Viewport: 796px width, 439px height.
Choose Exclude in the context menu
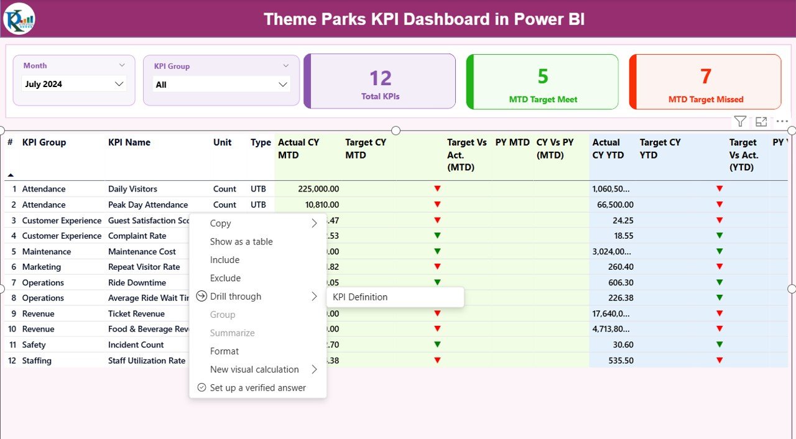click(x=225, y=278)
